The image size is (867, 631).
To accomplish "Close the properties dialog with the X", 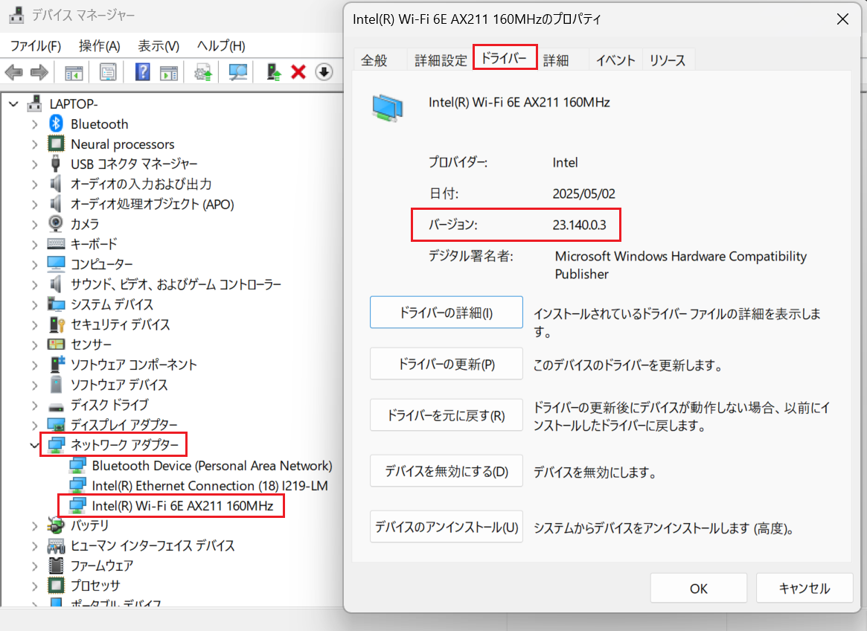I will (x=842, y=19).
